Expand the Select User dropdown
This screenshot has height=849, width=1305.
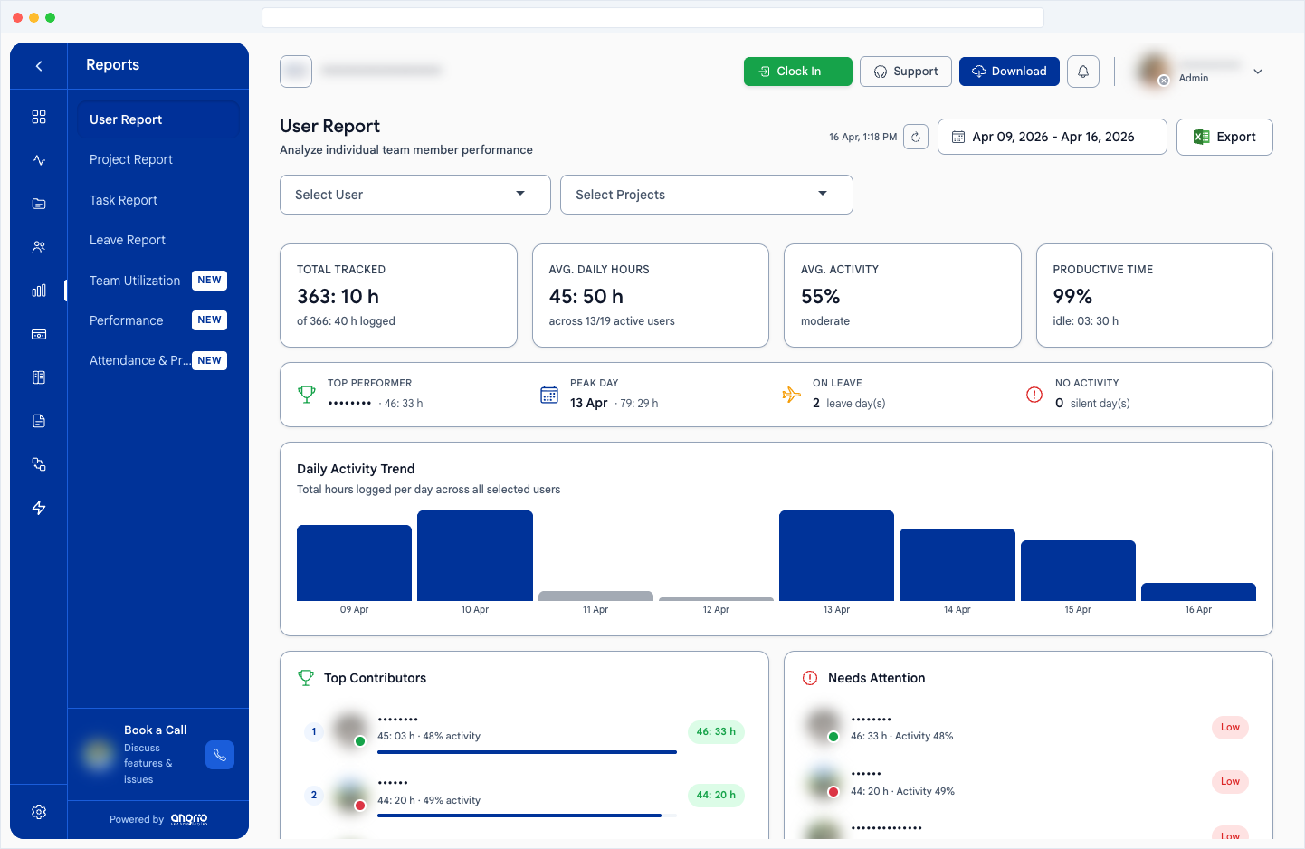[x=414, y=194]
